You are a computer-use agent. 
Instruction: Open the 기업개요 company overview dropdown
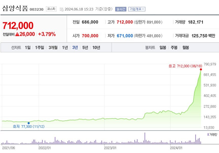pos(137,9)
